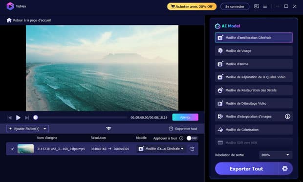303x182 pixels.
Task: Select the beach video thumbnail in list
Action: point(25,149)
